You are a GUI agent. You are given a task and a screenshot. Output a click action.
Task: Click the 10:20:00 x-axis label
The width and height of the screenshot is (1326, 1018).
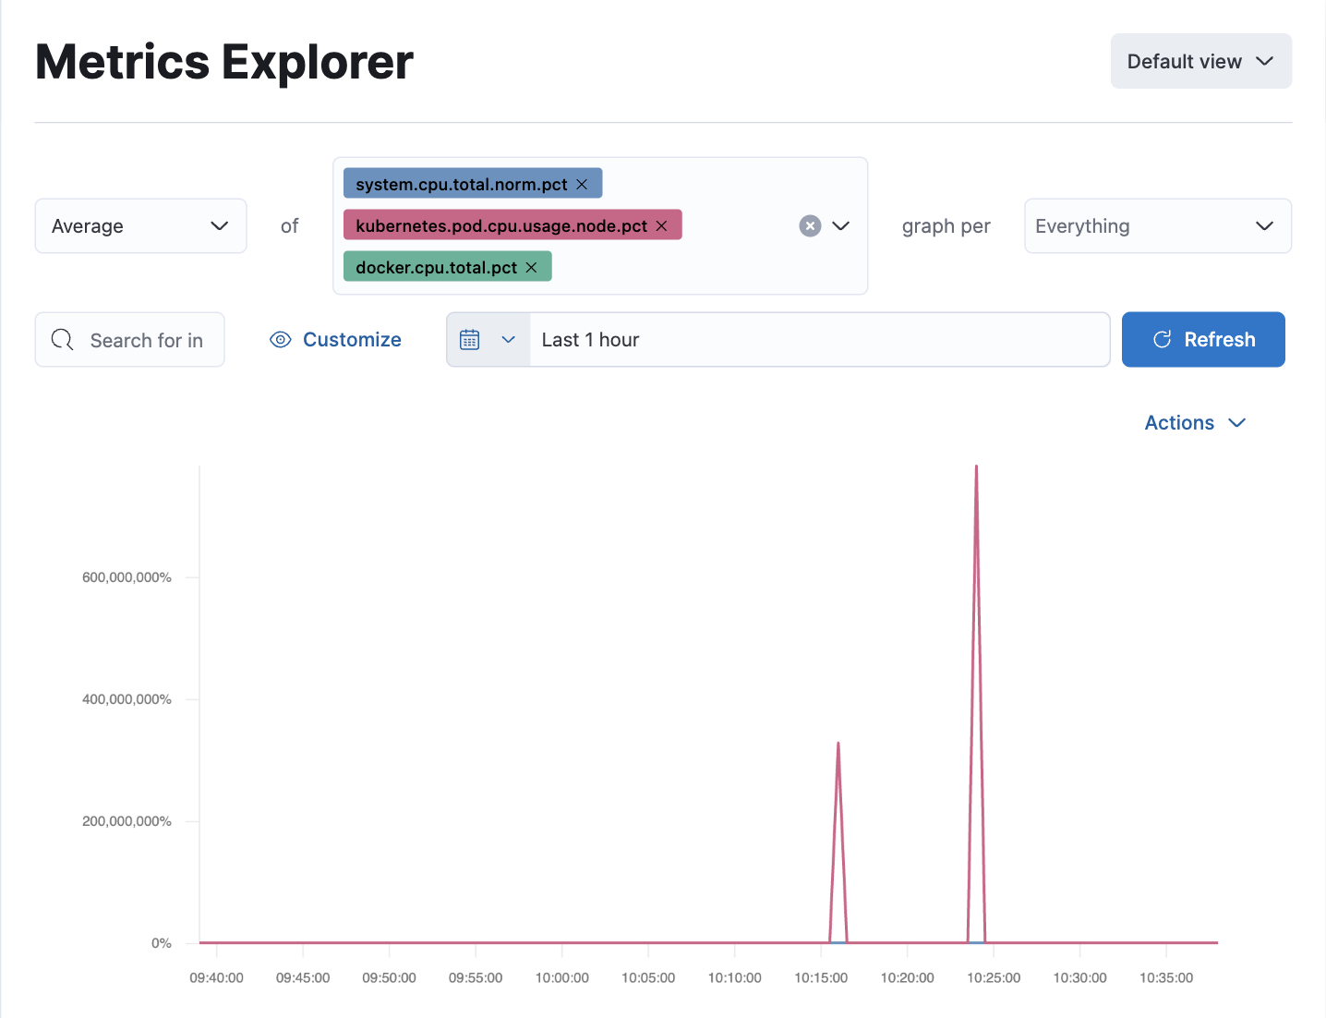908,978
